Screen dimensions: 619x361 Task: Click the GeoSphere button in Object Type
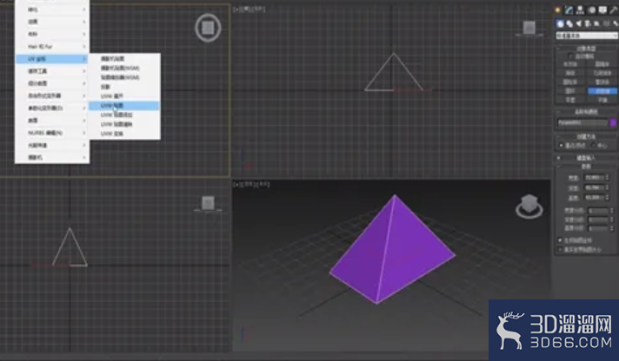pos(602,73)
